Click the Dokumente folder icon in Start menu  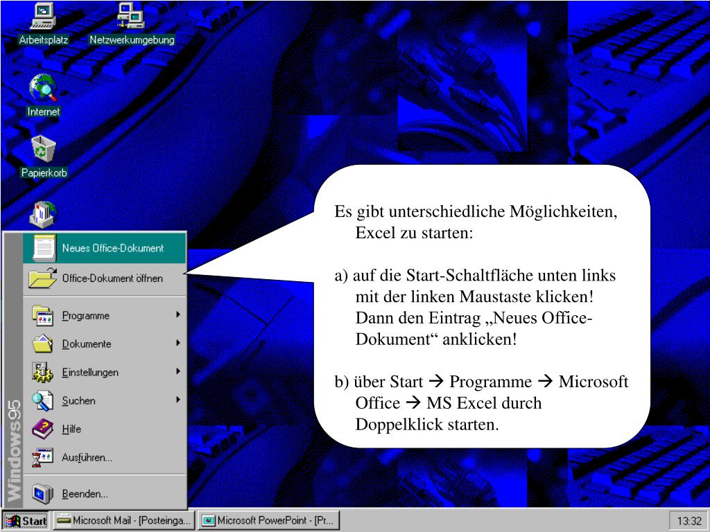(42, 344)
